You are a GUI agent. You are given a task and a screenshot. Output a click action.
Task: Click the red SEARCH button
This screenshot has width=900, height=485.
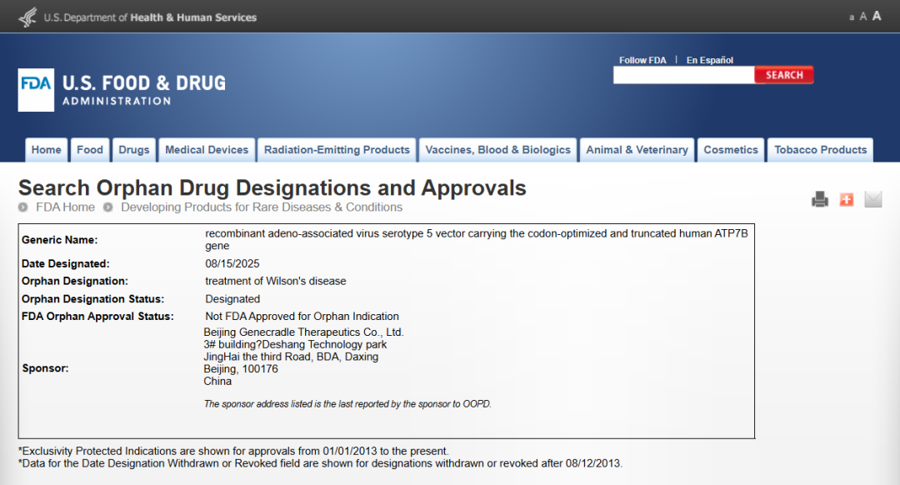coord(784,75)
